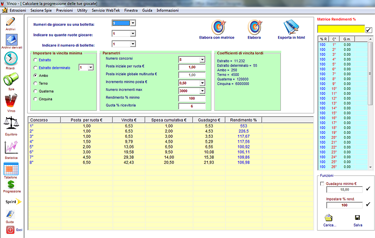Click the star icon beside Estrazioni menu
This screenshot has width=375, height=238.
5,10
